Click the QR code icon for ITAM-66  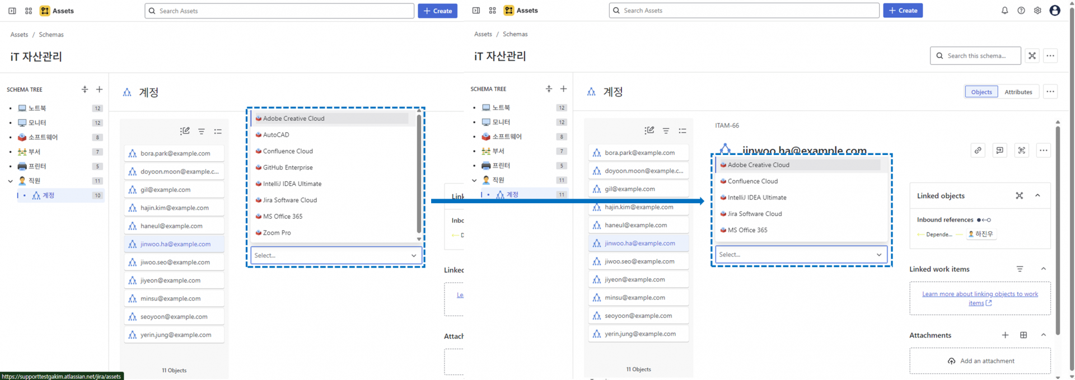(x=1022, y=150)
